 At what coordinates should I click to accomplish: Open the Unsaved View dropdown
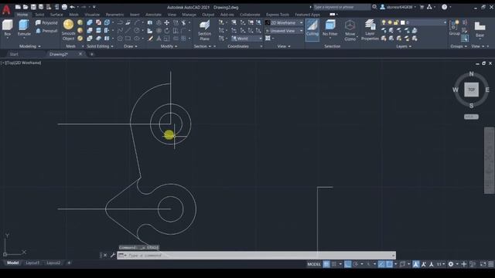[x=284, y=31]
